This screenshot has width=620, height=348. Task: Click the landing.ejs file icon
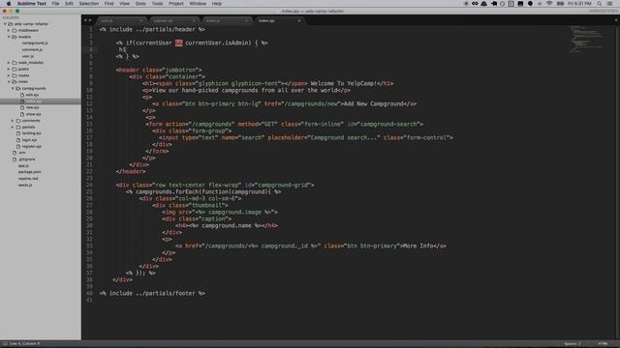[x=18, y=133]
